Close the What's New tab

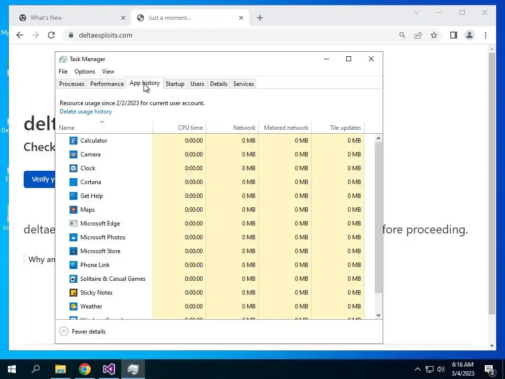point(123,18)
